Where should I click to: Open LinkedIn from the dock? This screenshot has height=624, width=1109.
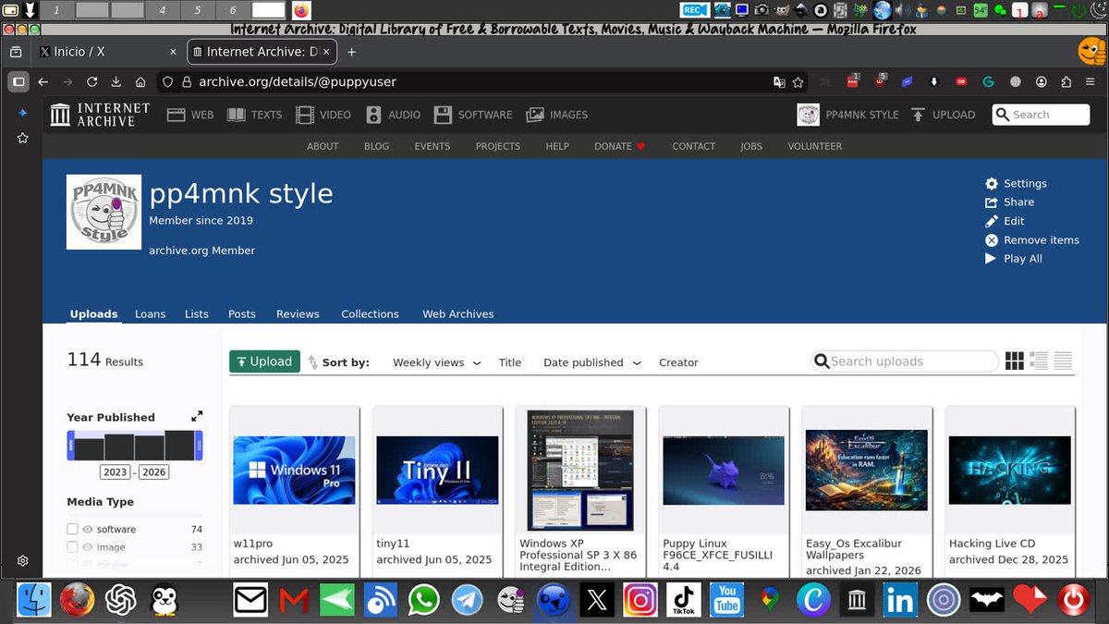(x=899, y=601)
